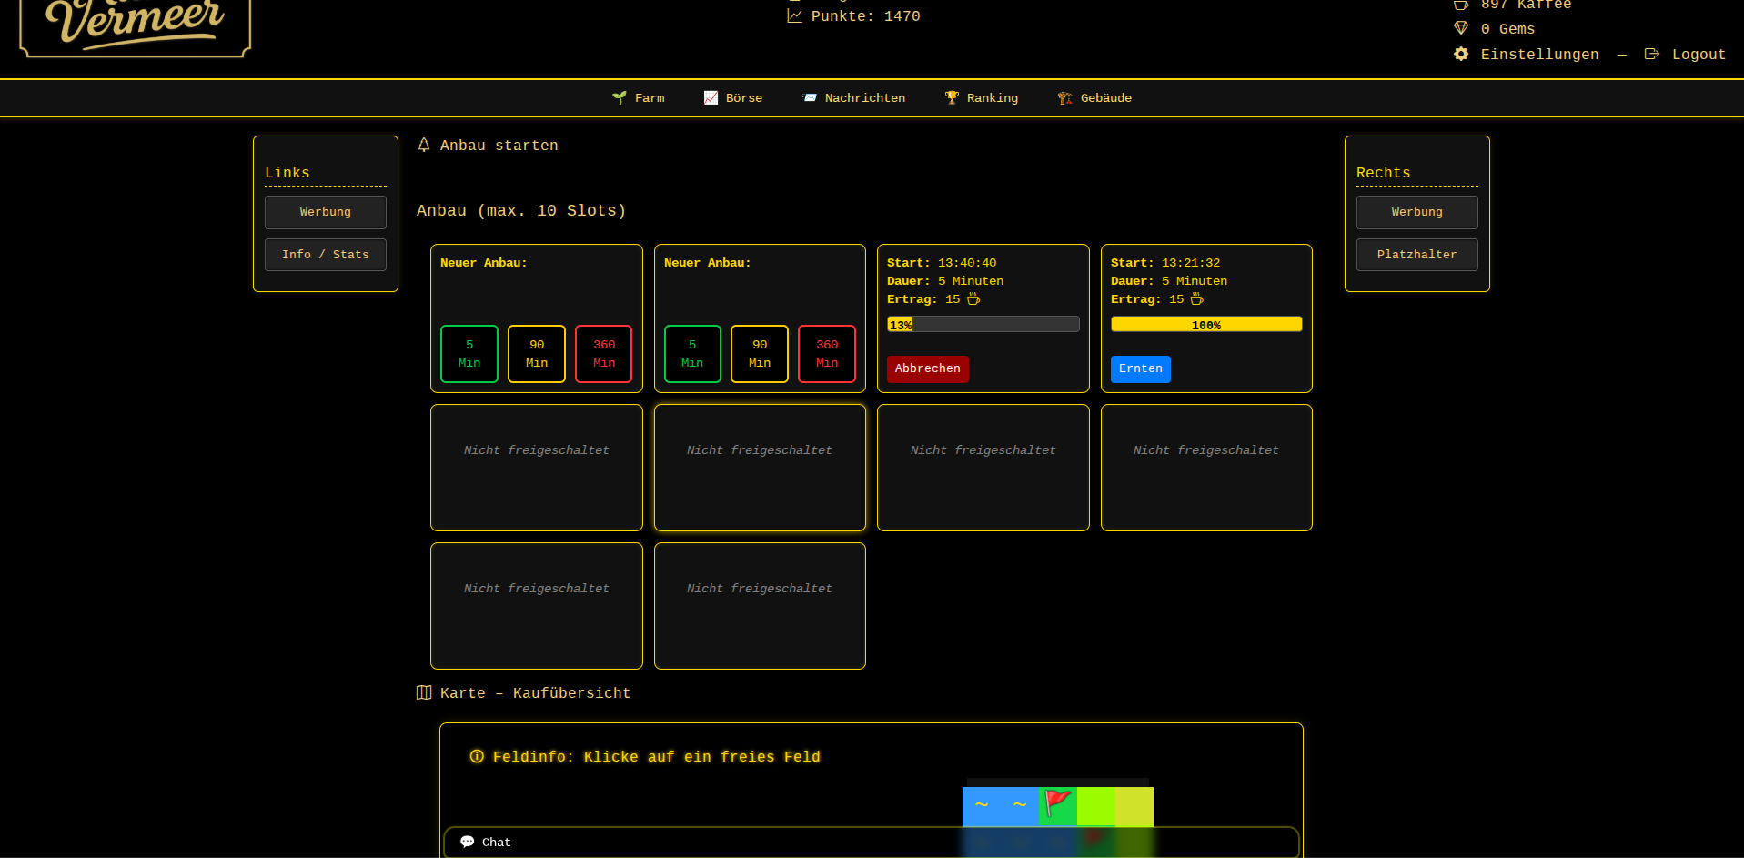Viewport: 1744px width, 858px height.
Task: Click the bell icon beside Anbau starten
Action: click(424, 145)
